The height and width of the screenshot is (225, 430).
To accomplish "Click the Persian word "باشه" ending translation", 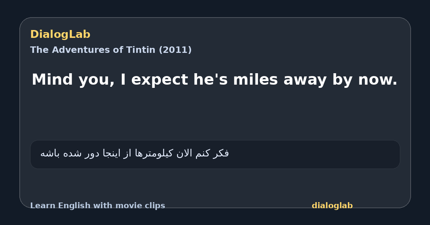I will 48,153.
